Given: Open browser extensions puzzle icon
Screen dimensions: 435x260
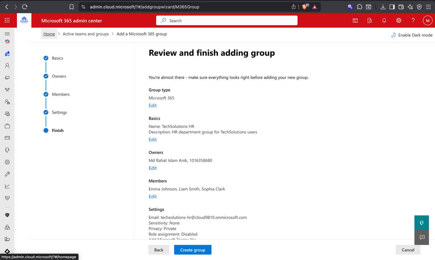Looking at the screenshot, I should [x=359, y=7].
